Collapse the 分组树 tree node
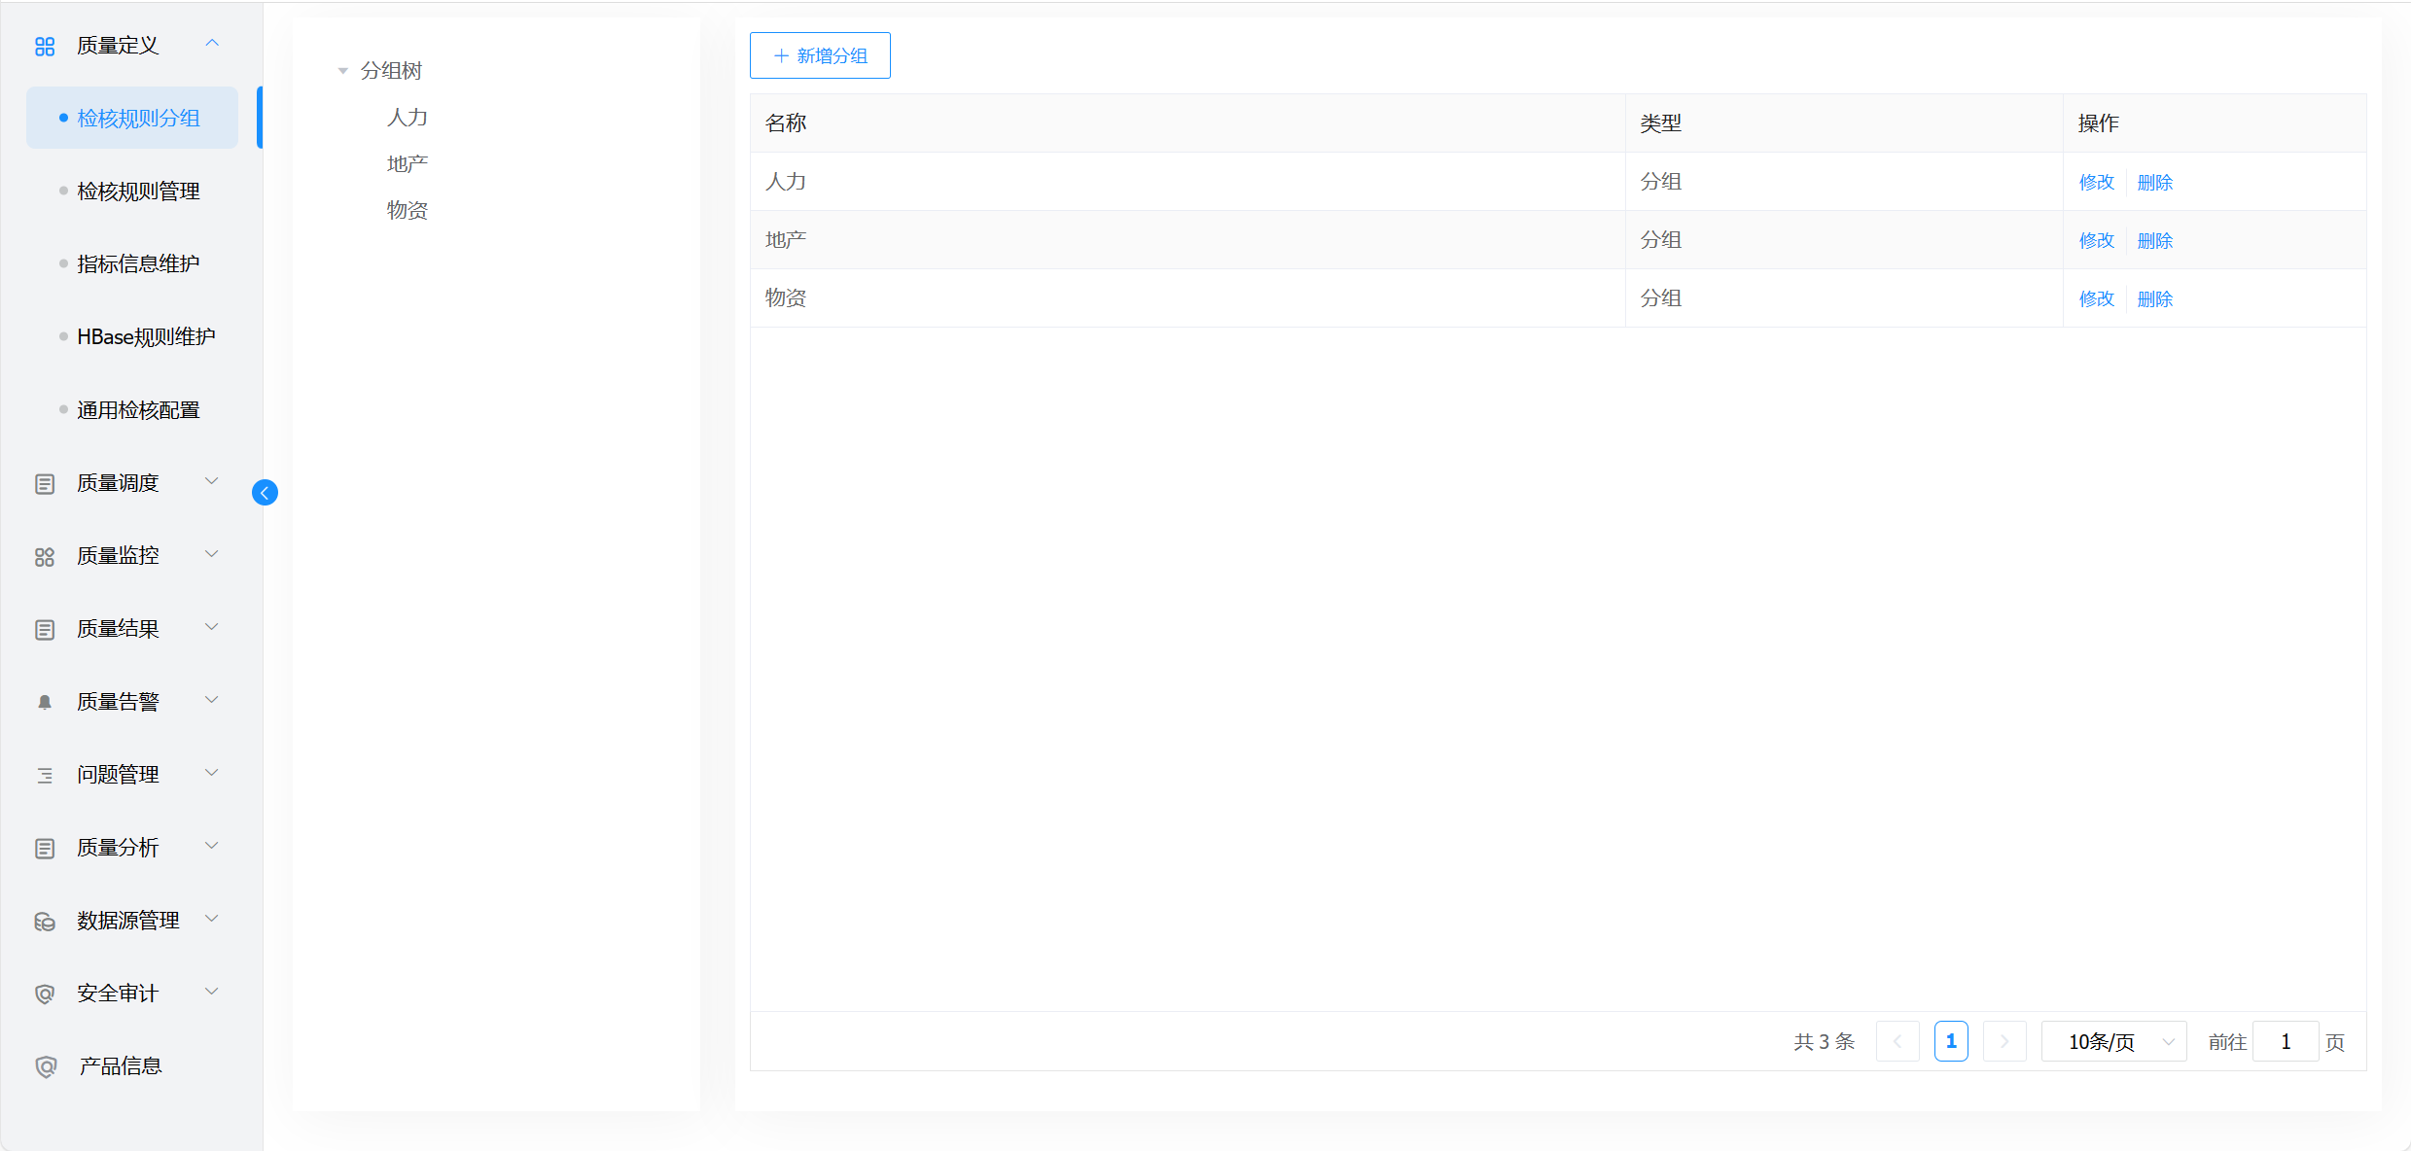 [343, 71]
